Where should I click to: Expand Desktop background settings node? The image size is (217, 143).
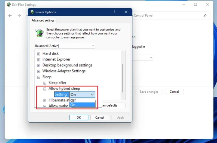39,66
